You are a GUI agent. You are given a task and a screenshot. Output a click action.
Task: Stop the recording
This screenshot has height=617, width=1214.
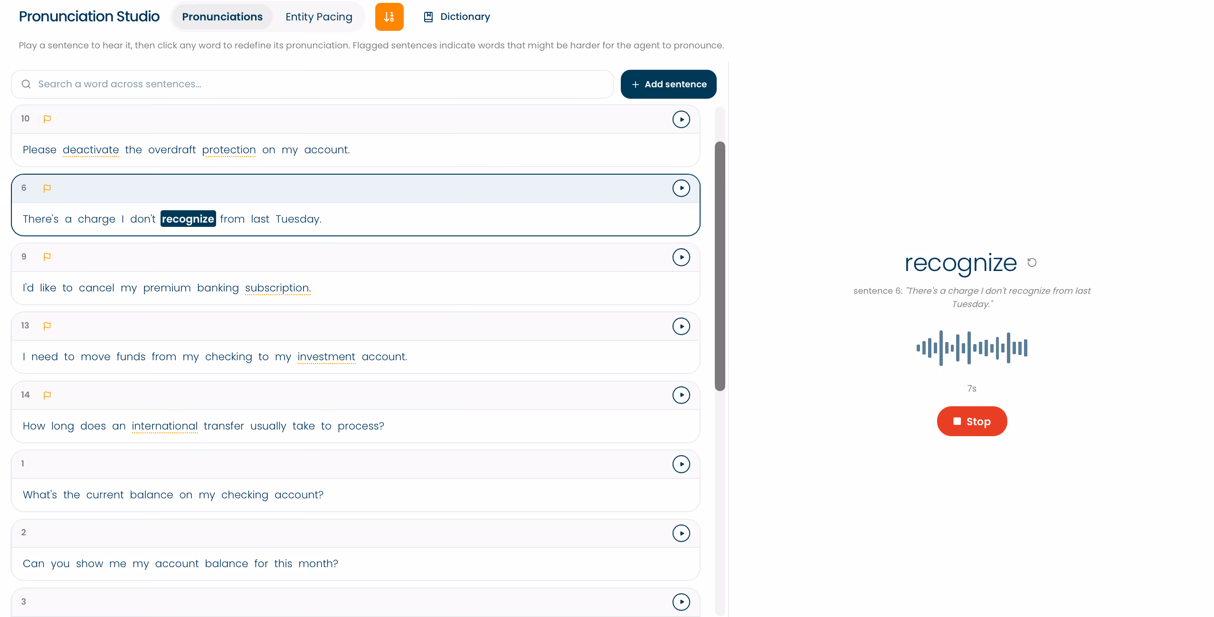click(x=972, y=421)
